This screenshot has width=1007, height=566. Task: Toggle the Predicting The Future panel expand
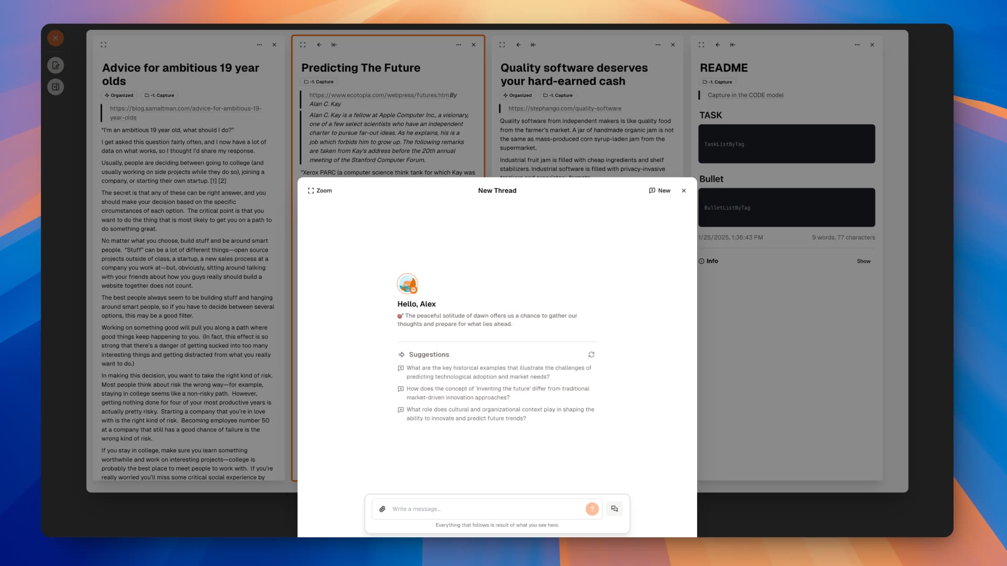click(x=304, y=44)
